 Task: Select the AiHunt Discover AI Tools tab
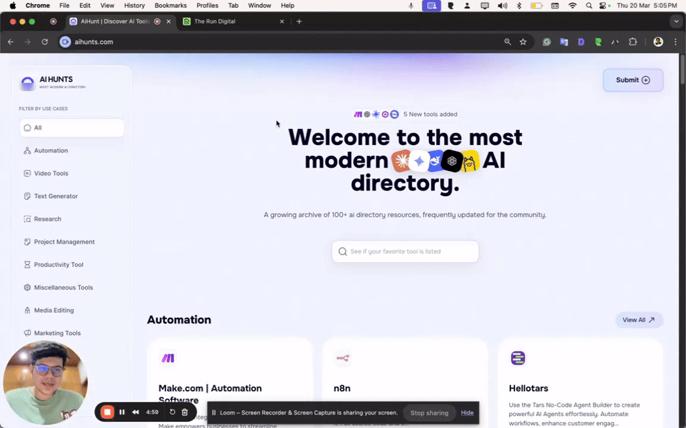pyautogui.click(x=121, y=21)
